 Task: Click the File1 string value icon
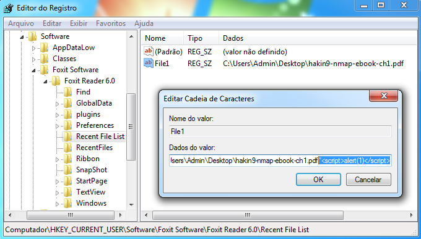149,63
